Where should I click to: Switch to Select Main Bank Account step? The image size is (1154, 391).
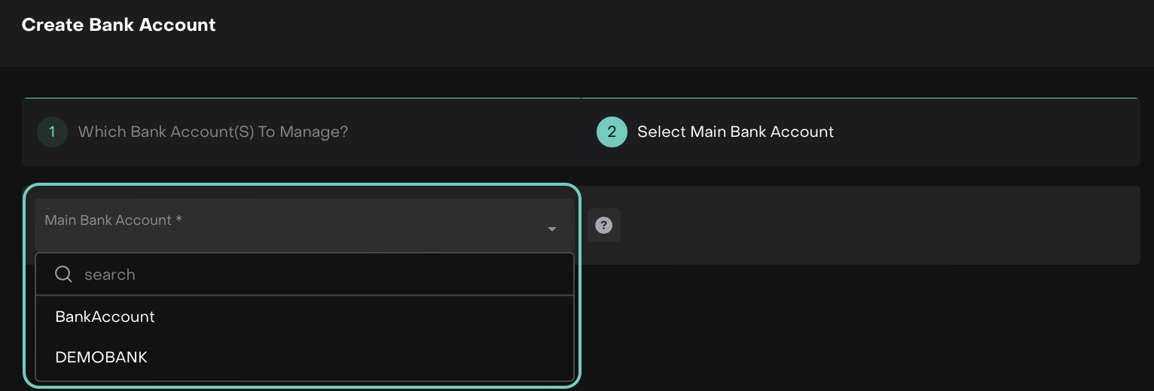734,132
